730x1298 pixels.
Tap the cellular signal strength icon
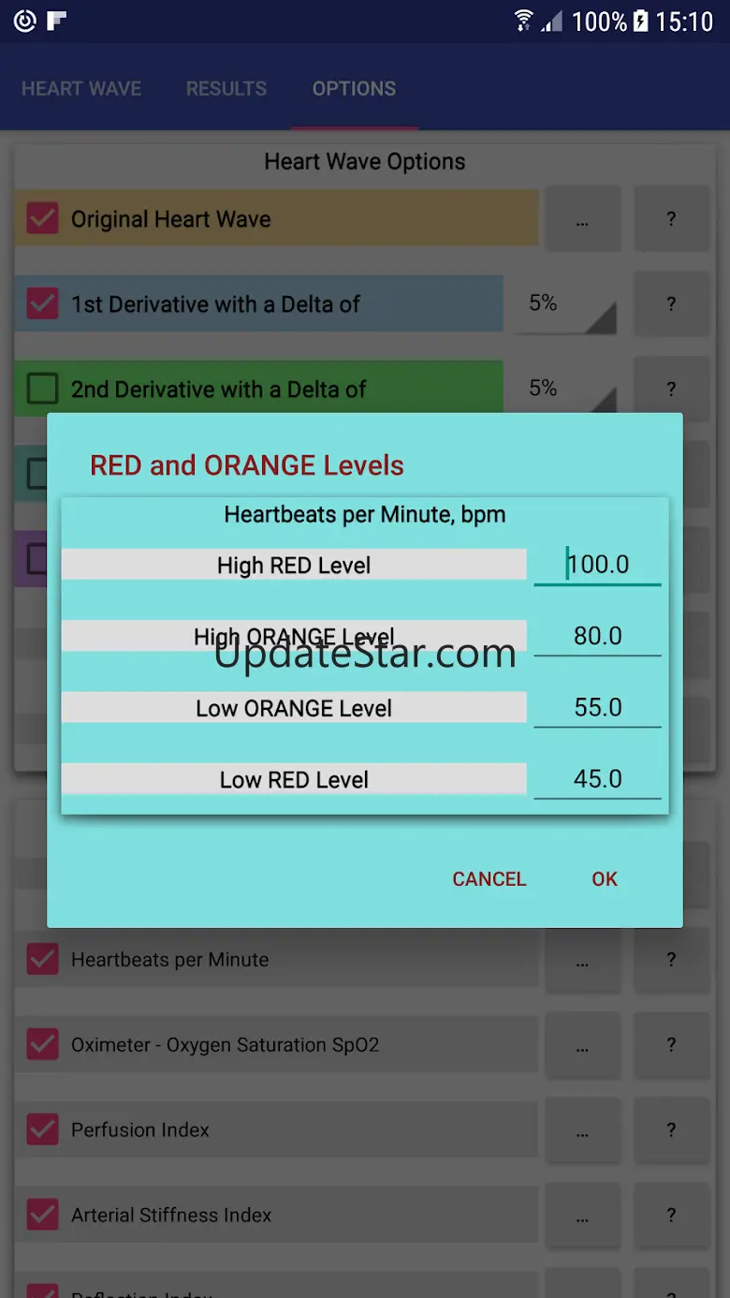click(553, 21)
